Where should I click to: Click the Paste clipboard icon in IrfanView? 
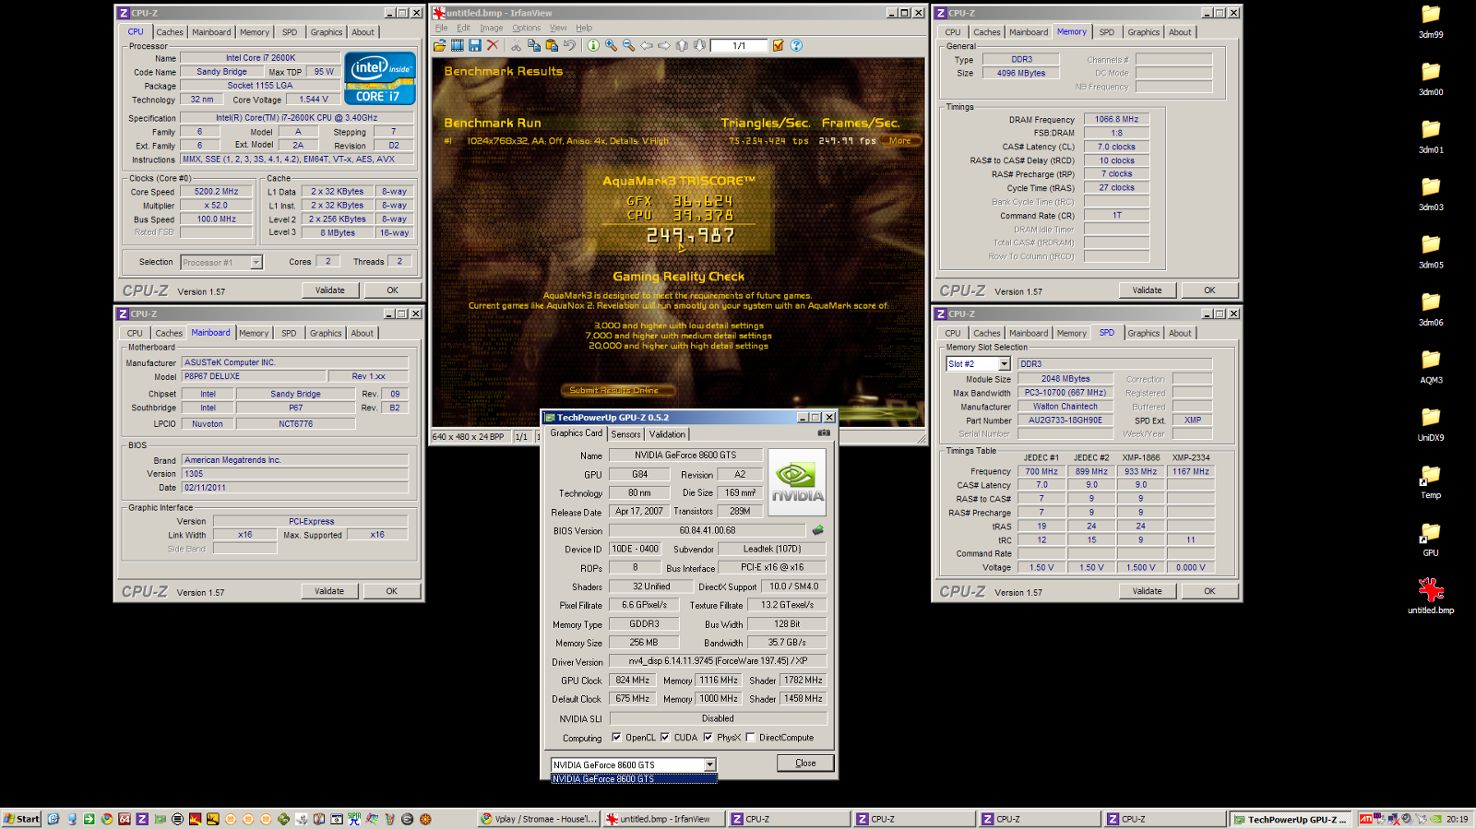pos(552,45)
